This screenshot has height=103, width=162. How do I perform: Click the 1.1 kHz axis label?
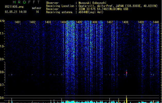2,33
